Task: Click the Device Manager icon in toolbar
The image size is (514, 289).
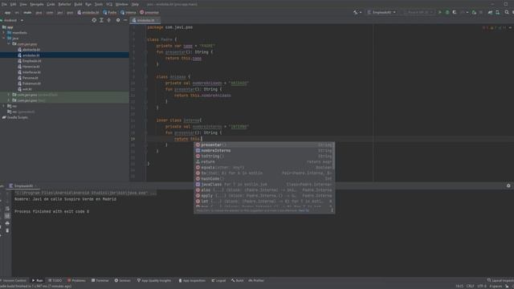Action: pyautogui.click(x=498, y=13)
